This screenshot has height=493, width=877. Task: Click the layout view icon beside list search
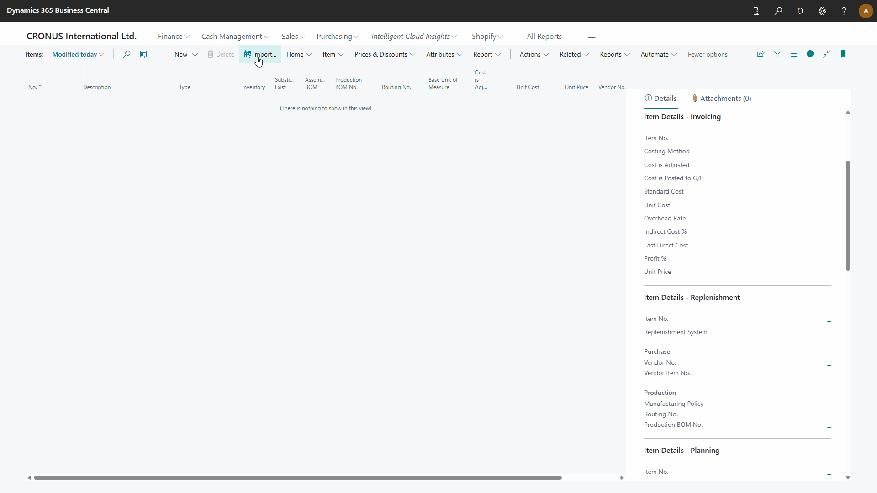143,54
